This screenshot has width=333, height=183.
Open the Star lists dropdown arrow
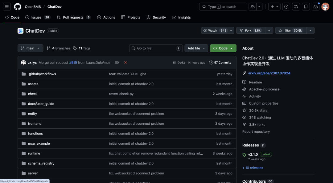[x=310, y=30]
